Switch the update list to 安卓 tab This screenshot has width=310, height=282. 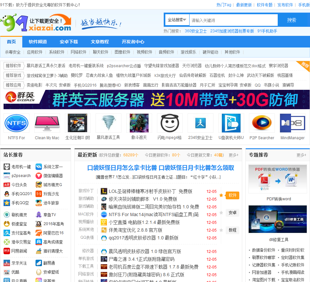click(232, 213)
